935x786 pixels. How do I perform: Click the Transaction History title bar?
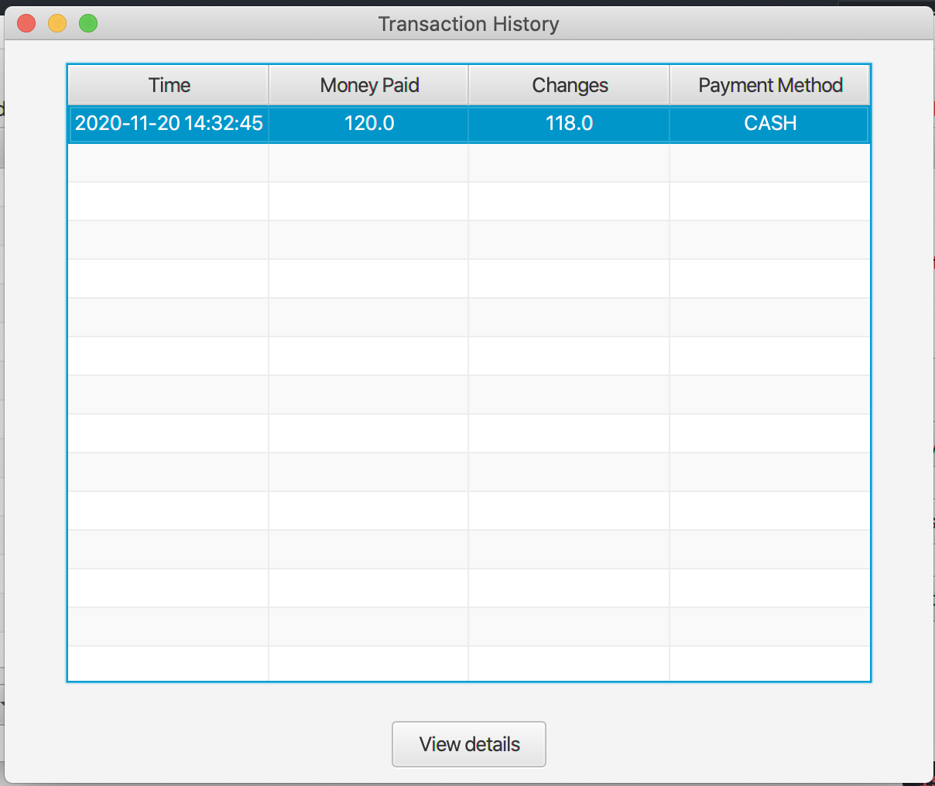pyautogui.click(x=468, y=23)
